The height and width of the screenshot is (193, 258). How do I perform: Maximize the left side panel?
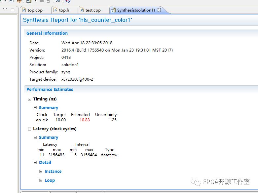[13, 10]
